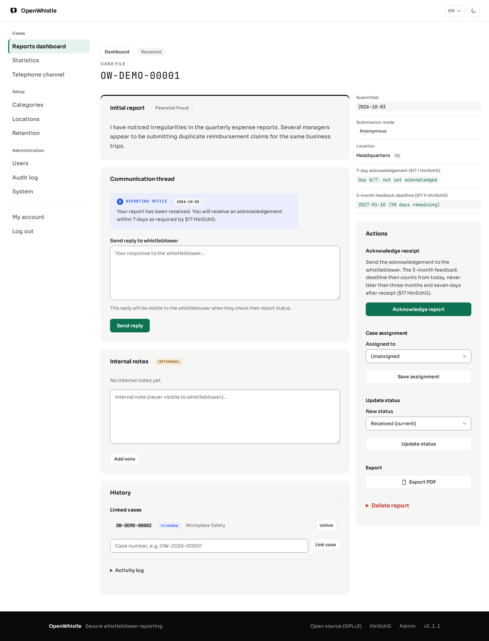Click the 'In review' status badge

(169, 525)
